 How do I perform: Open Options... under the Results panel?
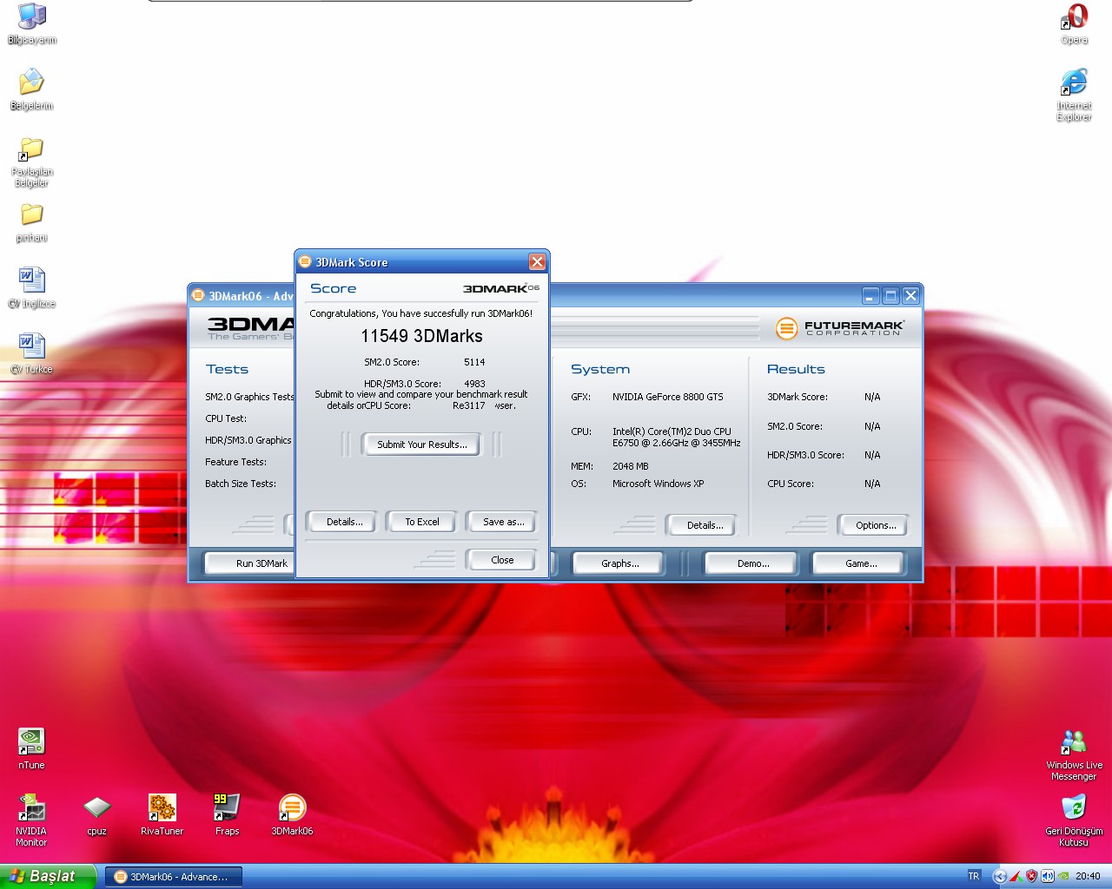(875, 525)
